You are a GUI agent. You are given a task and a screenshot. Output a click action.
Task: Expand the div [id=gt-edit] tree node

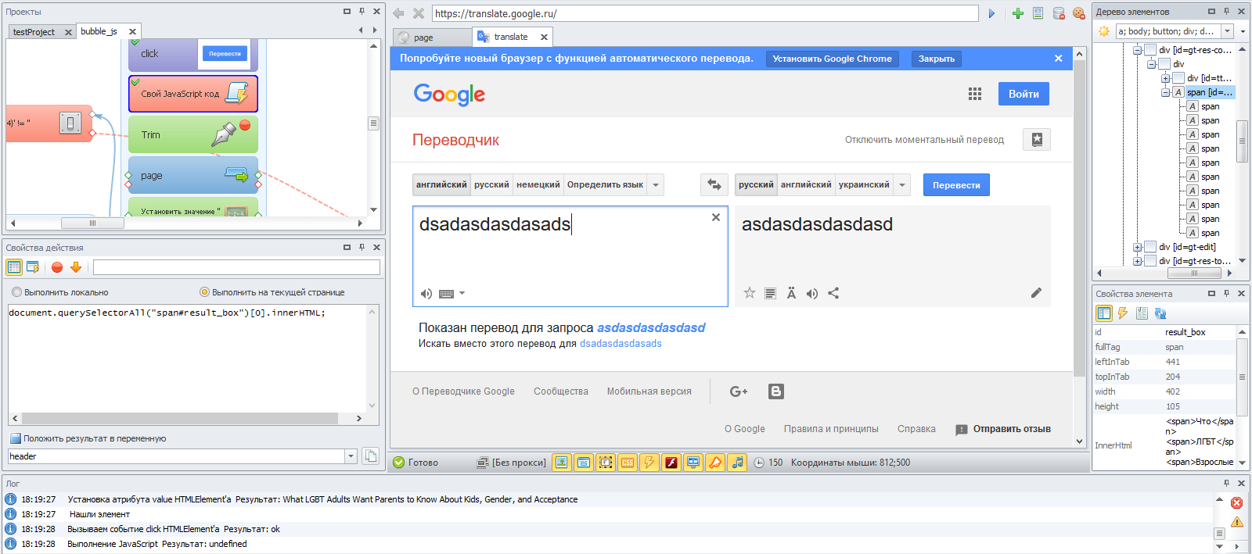[x=1138, y=247]
